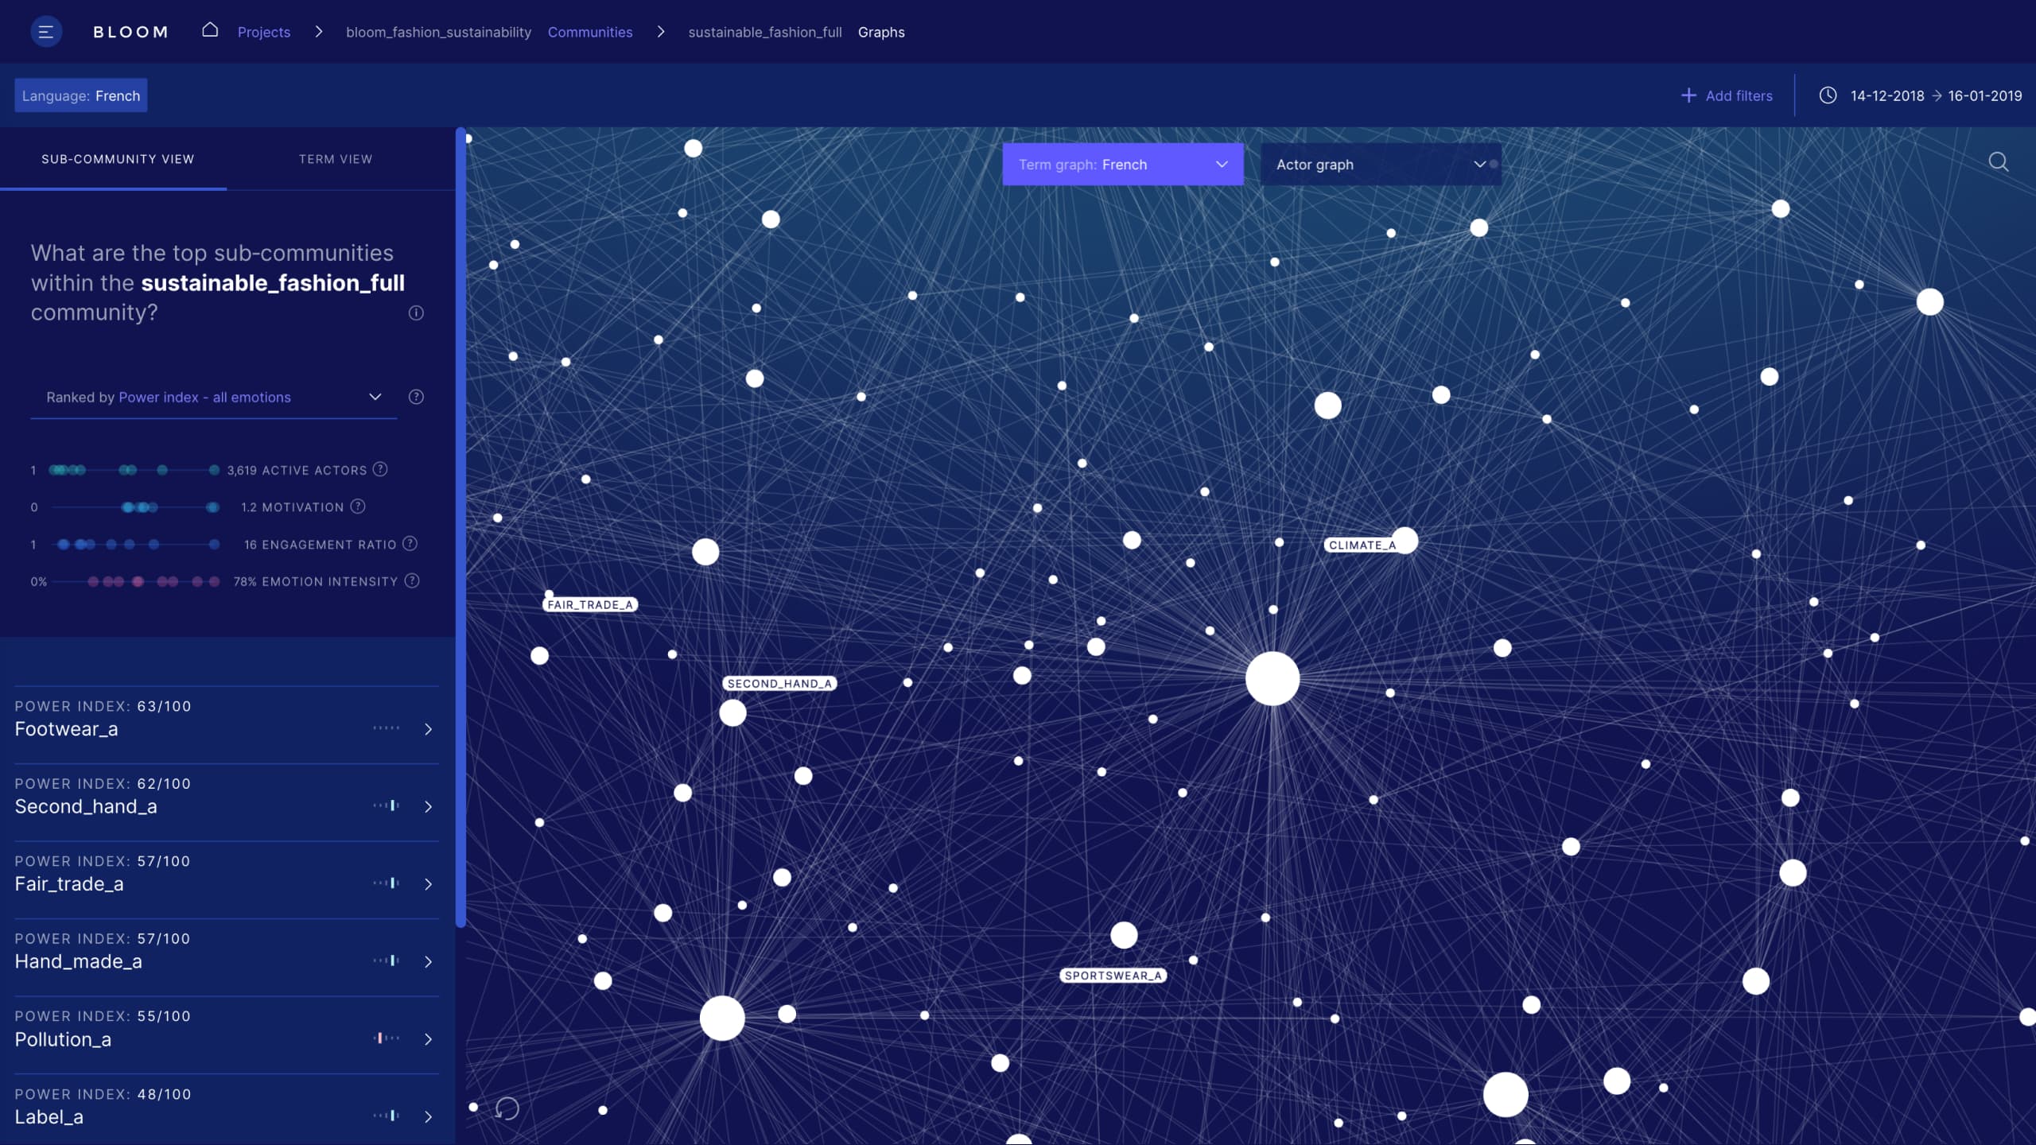Image resolution: width=2036 pixels, height=1145 pixels.
Task: Click Fair_trade_a emotion bar indicator
Action: point(387,883)
